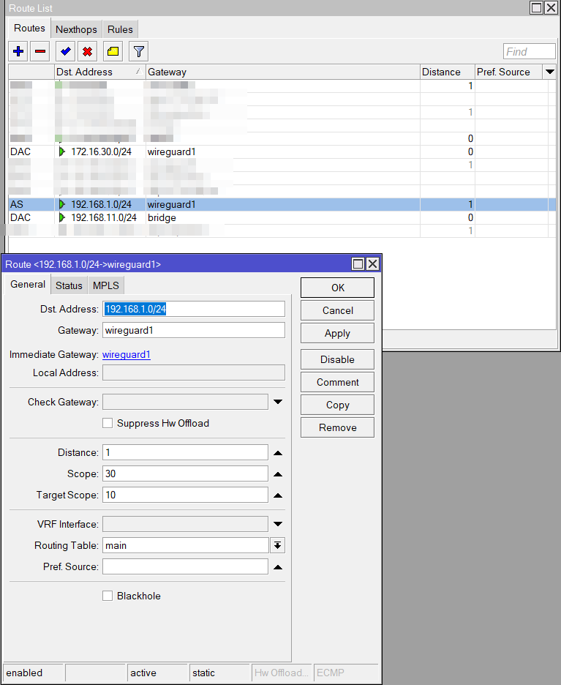Screen dimensions: 561x685
Task: Switch to the Status tab
Action: 69,285
